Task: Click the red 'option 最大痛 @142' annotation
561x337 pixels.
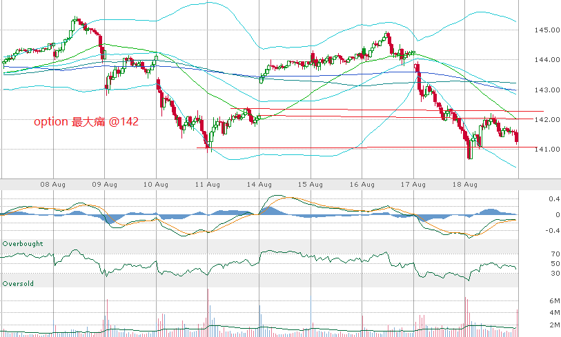Action: coord(87,121)
